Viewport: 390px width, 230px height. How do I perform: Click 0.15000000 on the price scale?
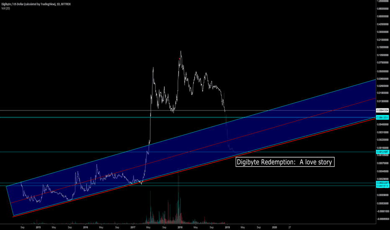tap(383, 47)
